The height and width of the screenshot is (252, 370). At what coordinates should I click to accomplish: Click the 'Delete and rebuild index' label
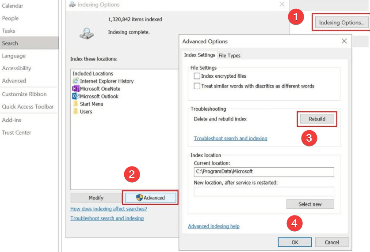point(220,119)
